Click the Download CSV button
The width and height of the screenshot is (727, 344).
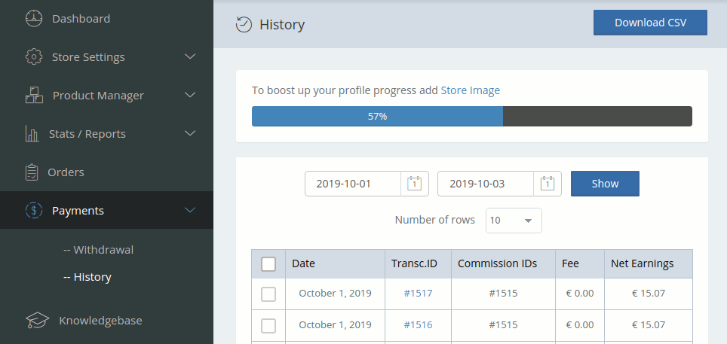650,23
